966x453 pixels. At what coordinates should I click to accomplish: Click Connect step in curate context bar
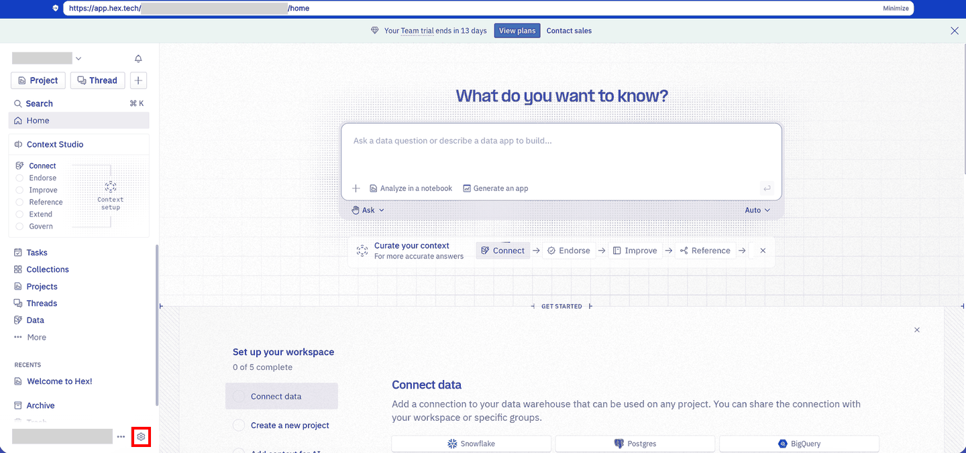(503, 251)
